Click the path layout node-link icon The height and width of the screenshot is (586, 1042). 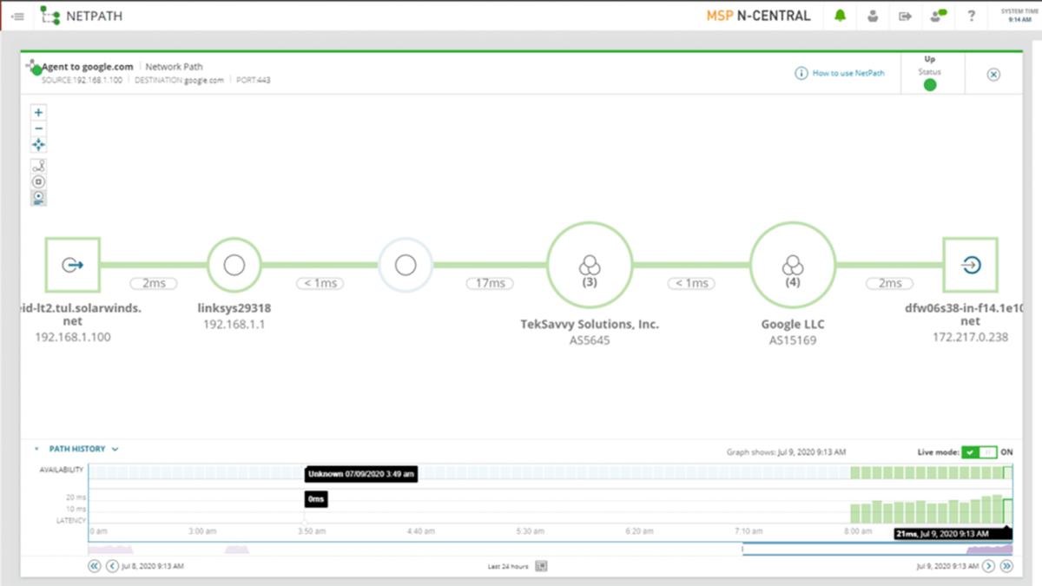(38, 165)
